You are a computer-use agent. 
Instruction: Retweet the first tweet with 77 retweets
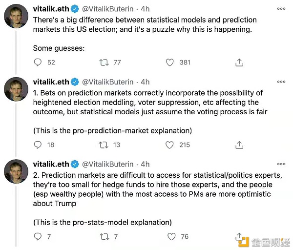(104, 62)
